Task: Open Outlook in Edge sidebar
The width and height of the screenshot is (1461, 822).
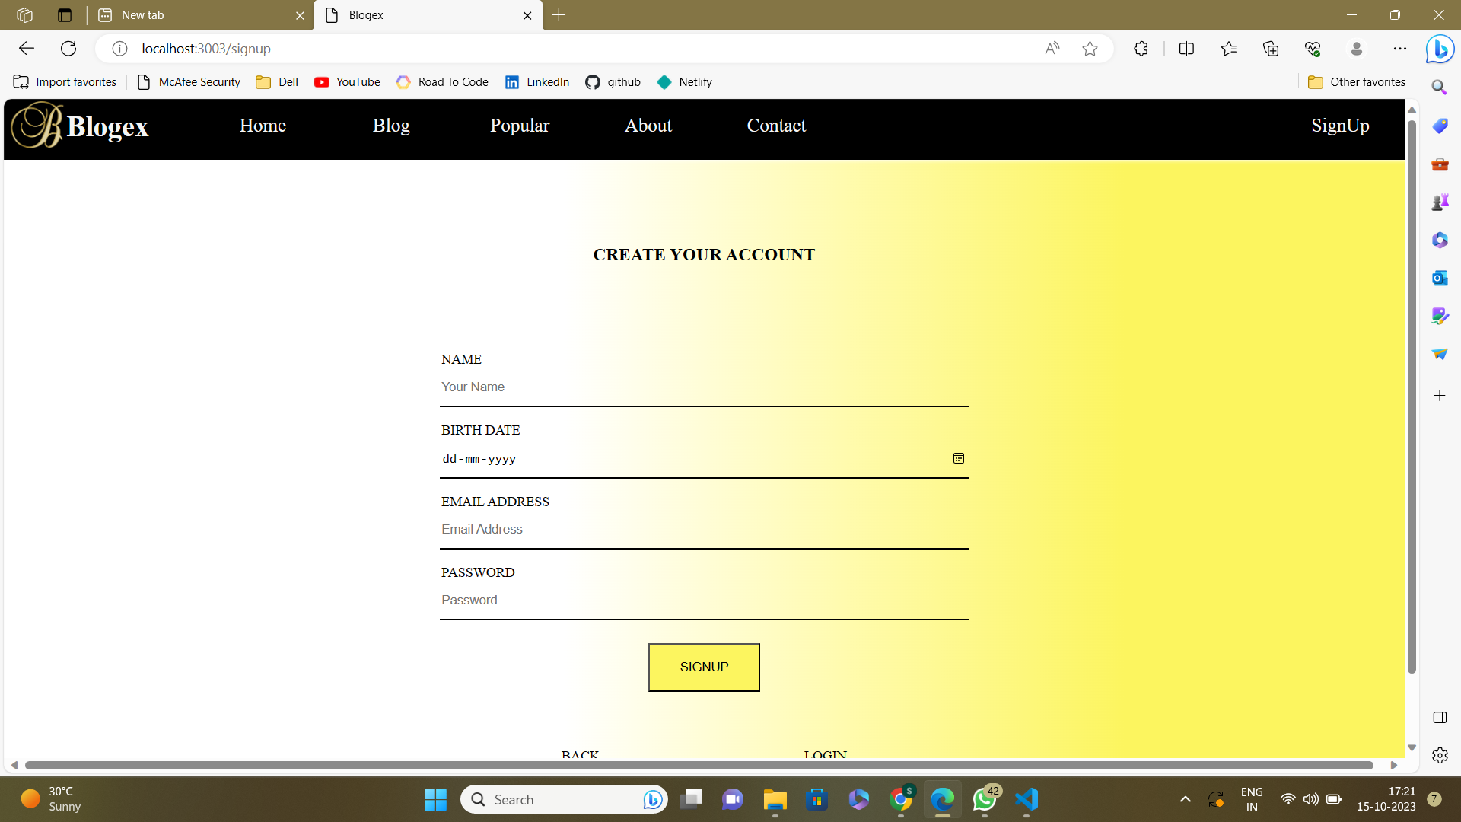Action: click(x=1440, y=278)
